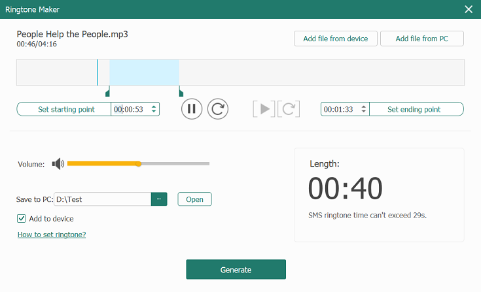Open the How to set ringtone link

point(52,235)
